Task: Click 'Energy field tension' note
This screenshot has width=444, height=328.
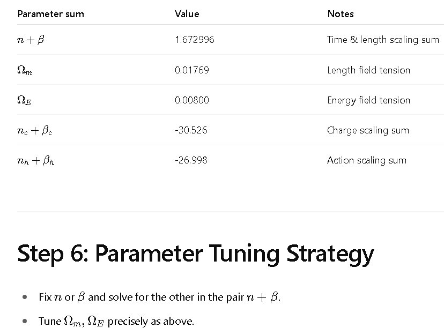Action: (x=369, y=100)
